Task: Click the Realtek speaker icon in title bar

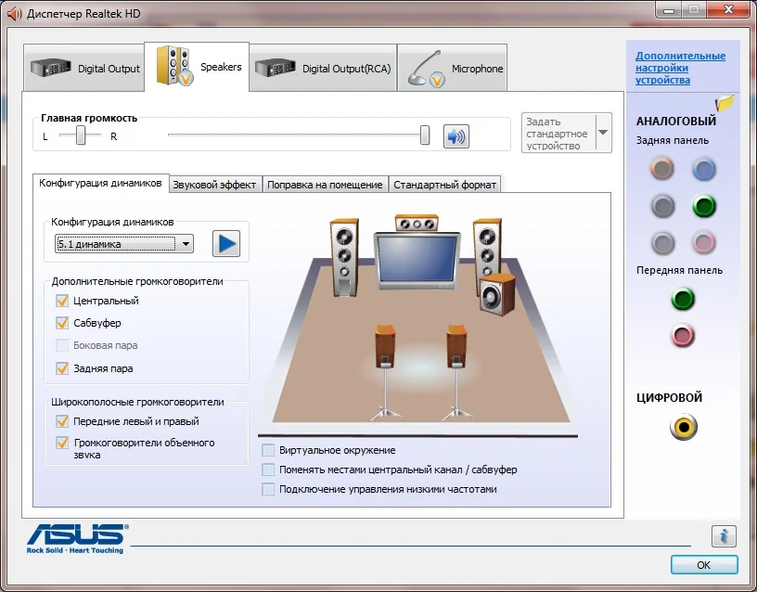Action: (15, 14)
